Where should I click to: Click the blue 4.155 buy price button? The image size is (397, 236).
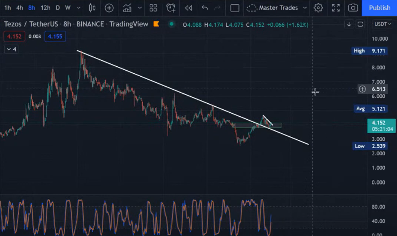55,36
